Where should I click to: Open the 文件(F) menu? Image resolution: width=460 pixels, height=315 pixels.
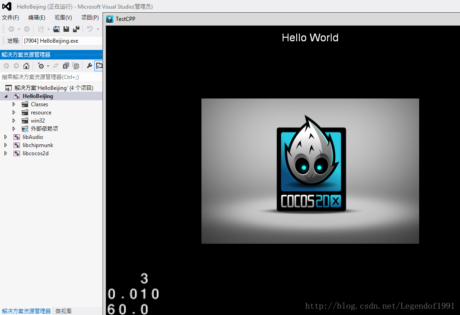point(10,18)
